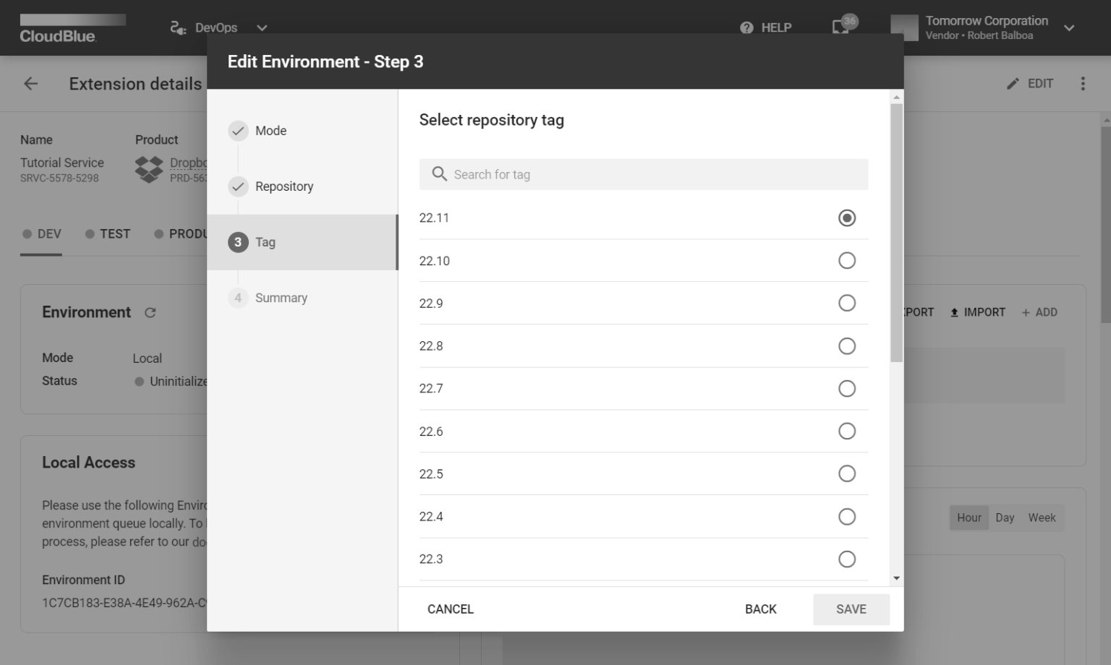Click the Help question mark icon
Screen dimensions: 1111x665
pyautogui.click(x=746, y=27)
